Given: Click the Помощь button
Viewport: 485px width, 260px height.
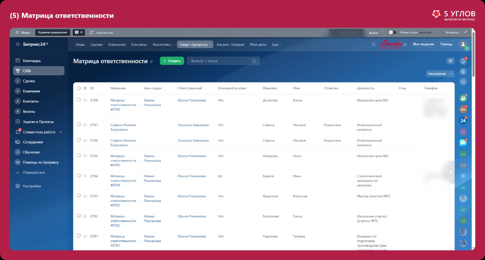Looking at the screenshot, I should [446, 44].
